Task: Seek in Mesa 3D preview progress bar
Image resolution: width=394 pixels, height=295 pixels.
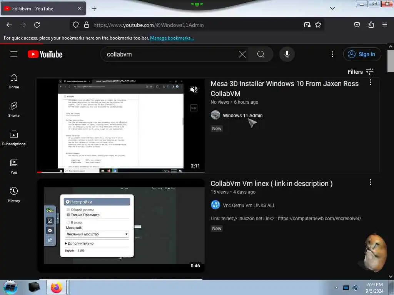Action: 121,172
